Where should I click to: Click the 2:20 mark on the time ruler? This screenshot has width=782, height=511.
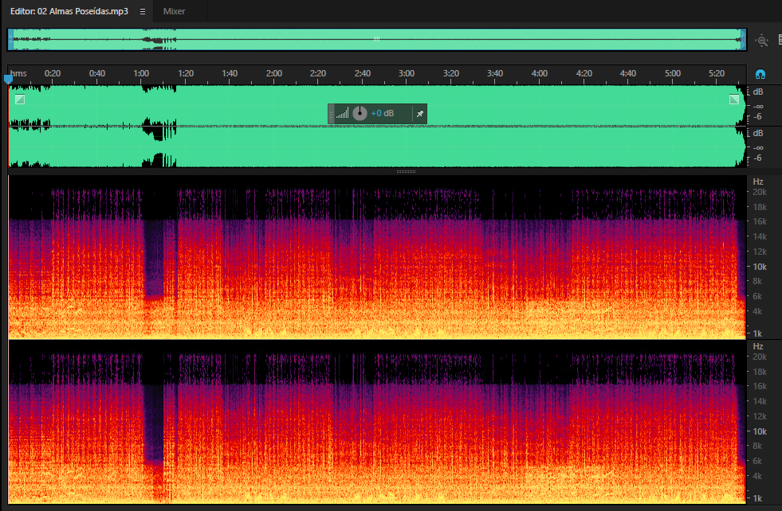[x=318, y=73]
